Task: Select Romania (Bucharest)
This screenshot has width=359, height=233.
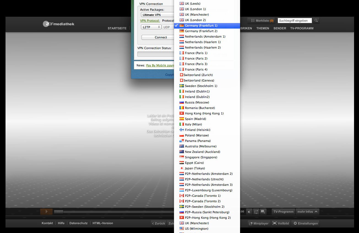Action: (x=207, y=108)
